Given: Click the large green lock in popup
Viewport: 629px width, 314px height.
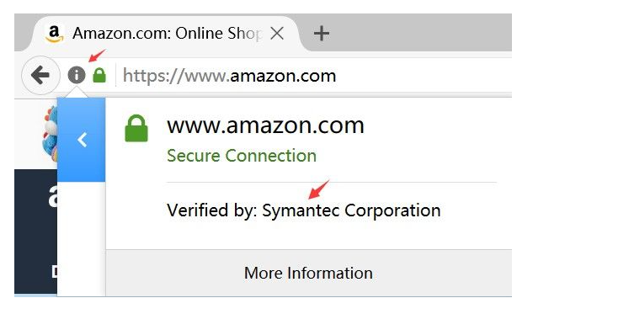Looking at the screenshot, I should (x=136, y=128).
